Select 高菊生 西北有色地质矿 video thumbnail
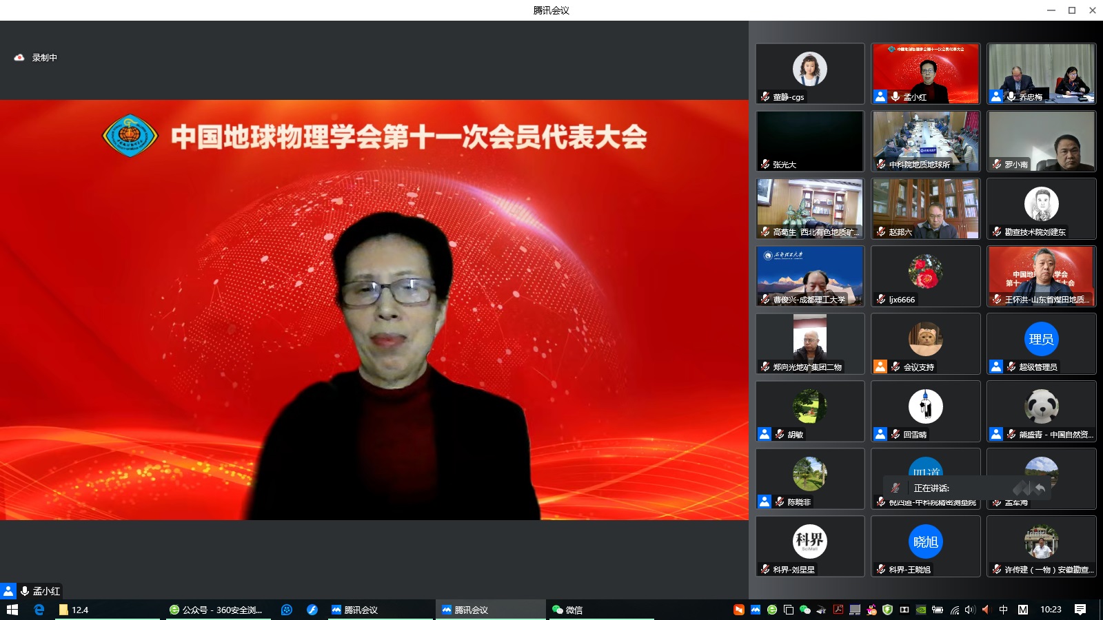 (810, 209)
